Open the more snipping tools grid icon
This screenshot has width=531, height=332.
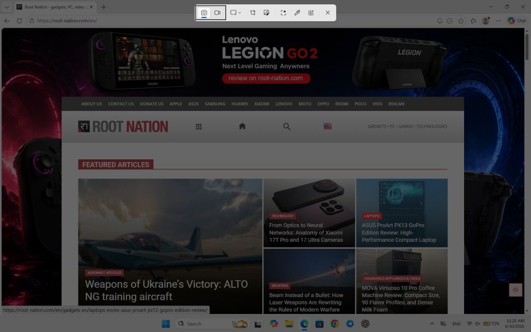[x=311, y=13]
